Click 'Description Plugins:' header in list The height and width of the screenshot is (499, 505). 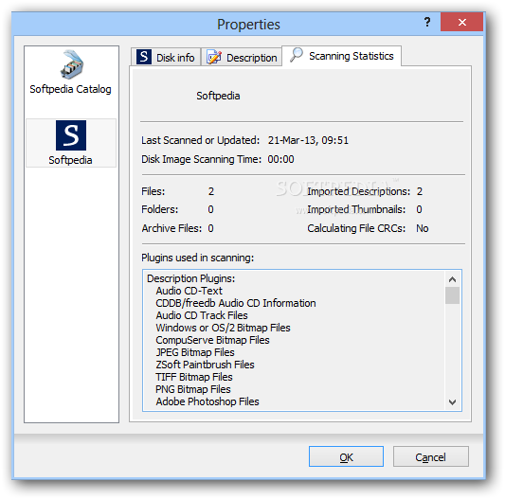coord(191,278)
